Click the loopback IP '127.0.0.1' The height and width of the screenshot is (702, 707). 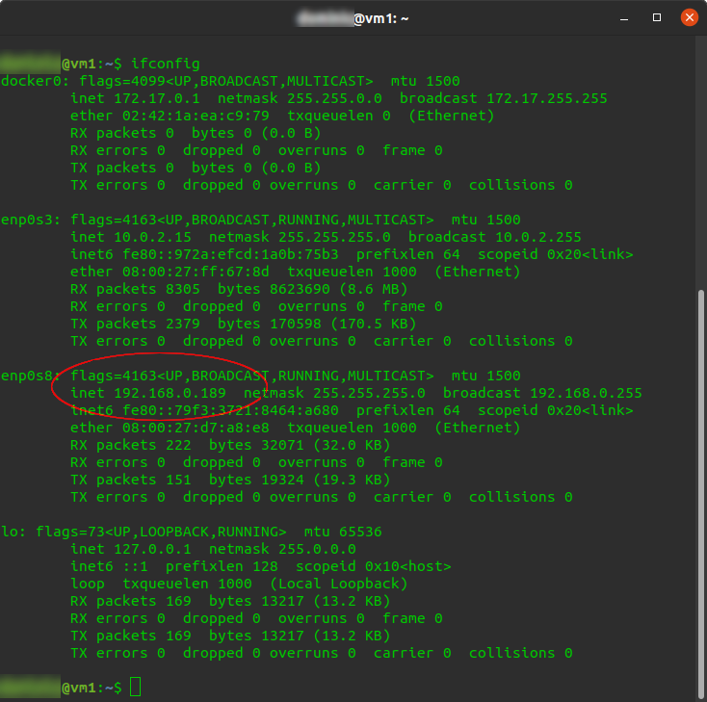coord(152,549)
